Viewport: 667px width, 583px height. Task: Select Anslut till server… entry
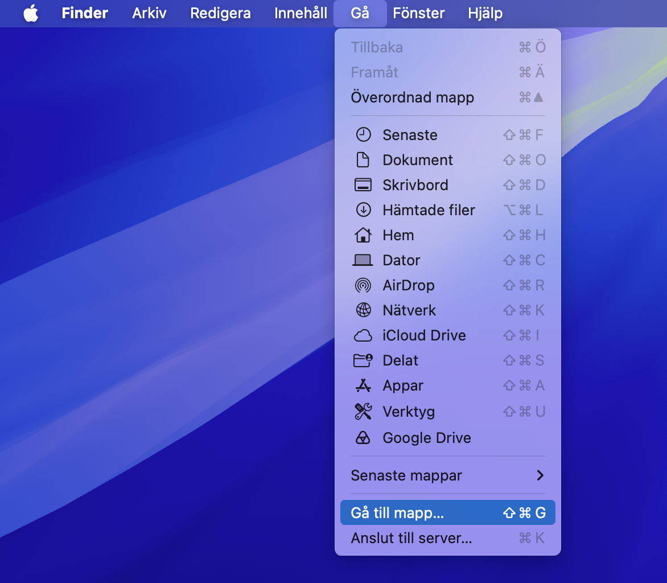(x=447, y=538)
